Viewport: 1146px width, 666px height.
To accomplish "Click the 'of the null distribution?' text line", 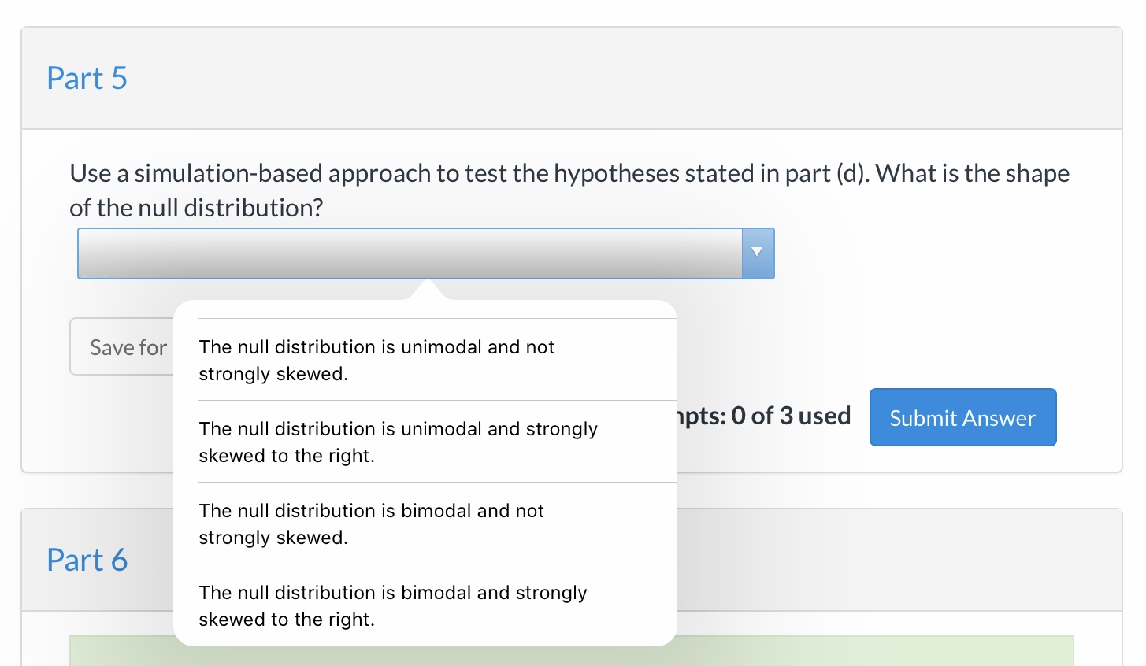I will (196, 208).
